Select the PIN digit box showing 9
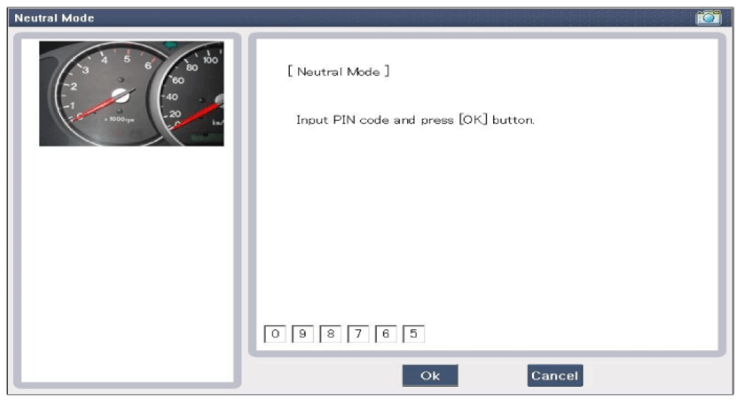The width and height of the screenshot is (741, 402). [x=303, y=334]
